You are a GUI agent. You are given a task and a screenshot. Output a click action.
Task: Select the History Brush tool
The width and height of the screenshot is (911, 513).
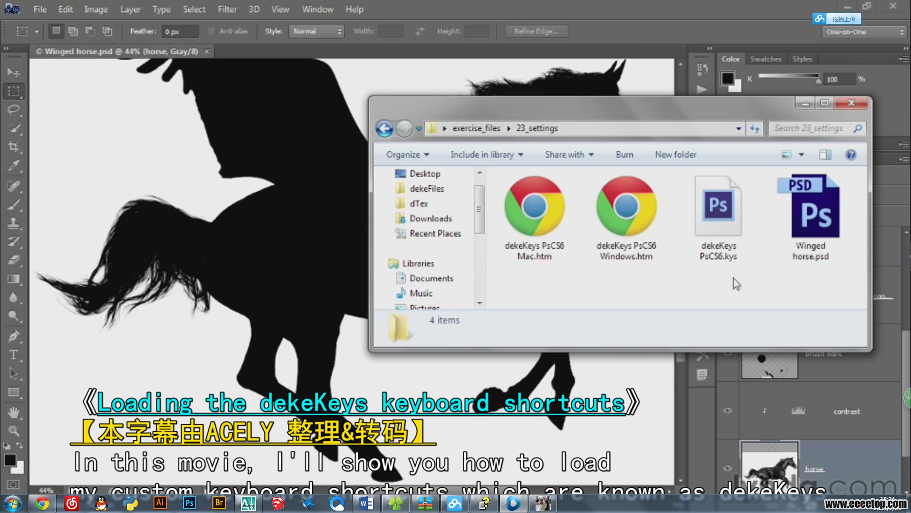click(13, 241)
